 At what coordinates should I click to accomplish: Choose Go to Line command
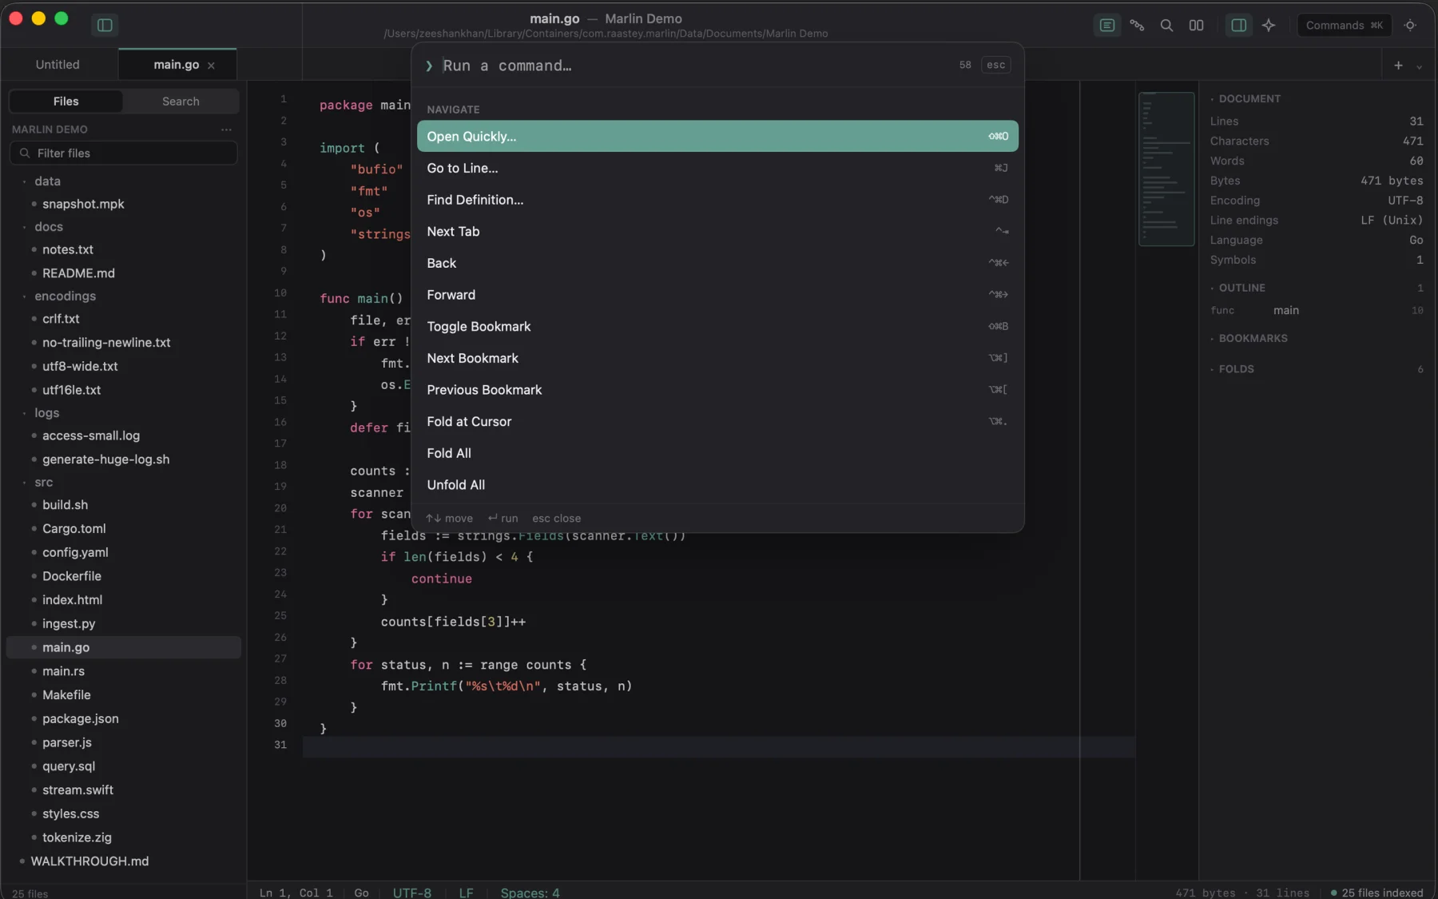pos(717,168)
